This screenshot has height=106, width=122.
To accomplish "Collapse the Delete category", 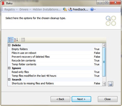I will (9, 45).
